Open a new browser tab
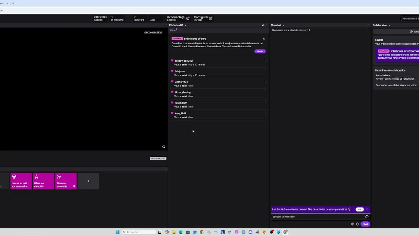This screenshot has width=419, height=236. pos(13,3)
